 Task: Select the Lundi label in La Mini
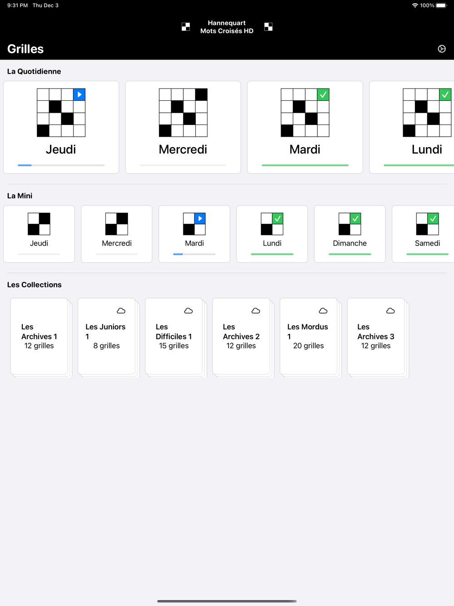272,243
